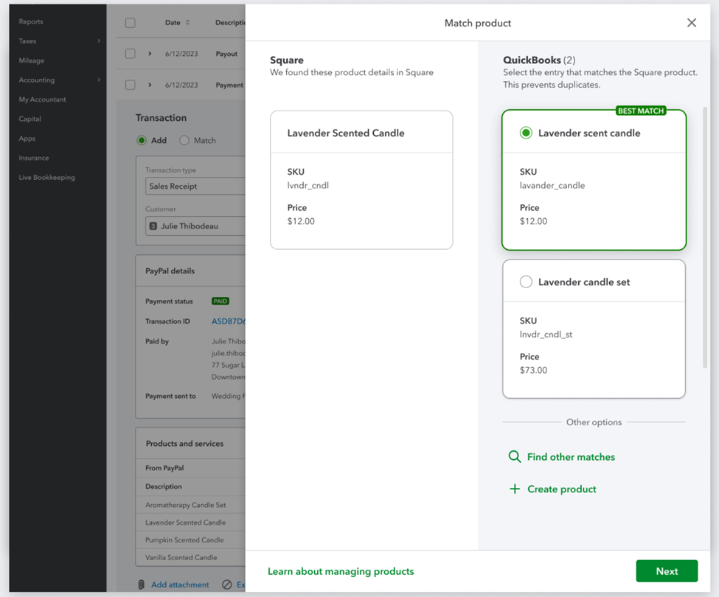Select Lavender scent candle radio button
The height and width of the screenshot is (597, 719).
coord(526,133)
